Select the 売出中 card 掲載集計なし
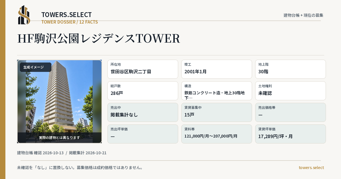 pyautogui.click(x=143, y=112)
